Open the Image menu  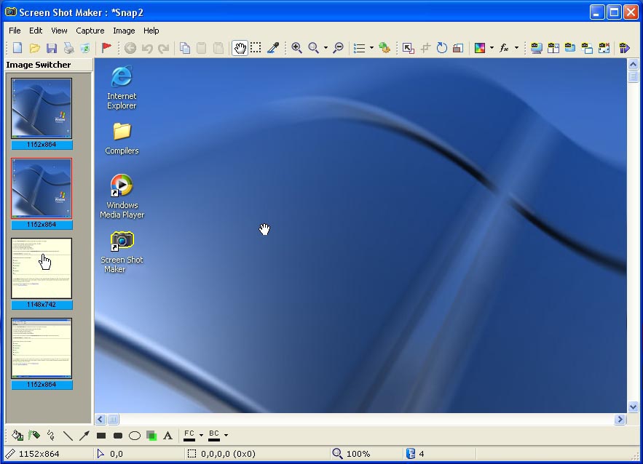124,31
